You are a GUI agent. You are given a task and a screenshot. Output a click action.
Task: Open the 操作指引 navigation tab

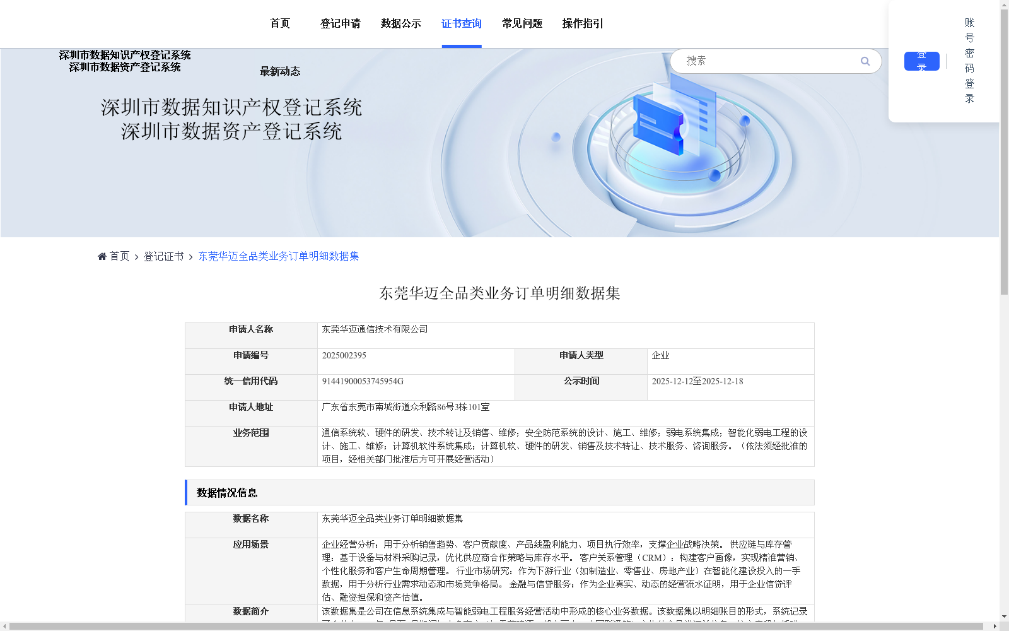pos(583,23)
